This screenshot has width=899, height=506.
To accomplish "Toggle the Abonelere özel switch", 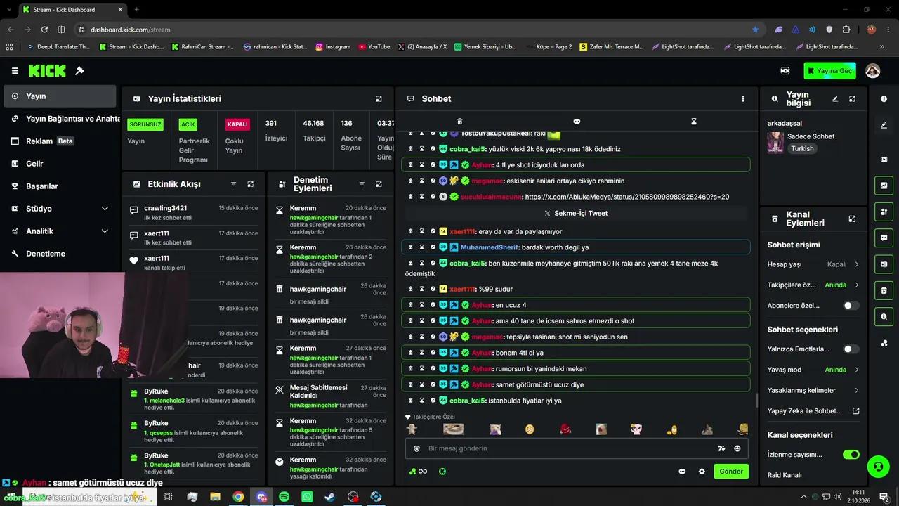I will click(x=851, y=306).
